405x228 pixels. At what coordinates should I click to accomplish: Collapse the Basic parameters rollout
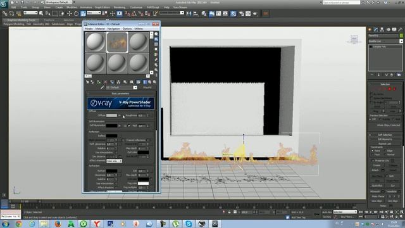click(120, 93)
